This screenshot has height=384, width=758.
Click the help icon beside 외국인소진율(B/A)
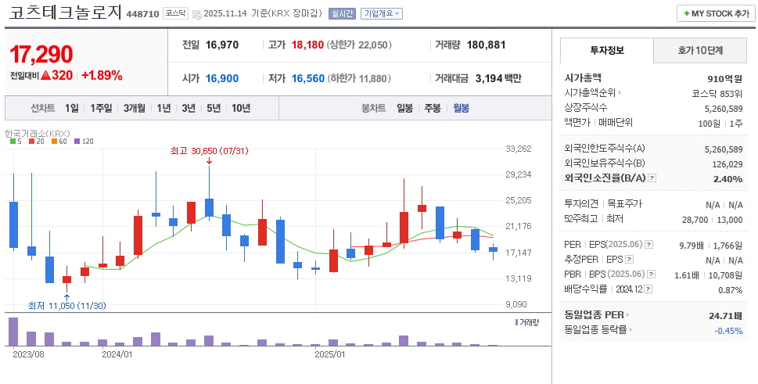pos(652,178)
